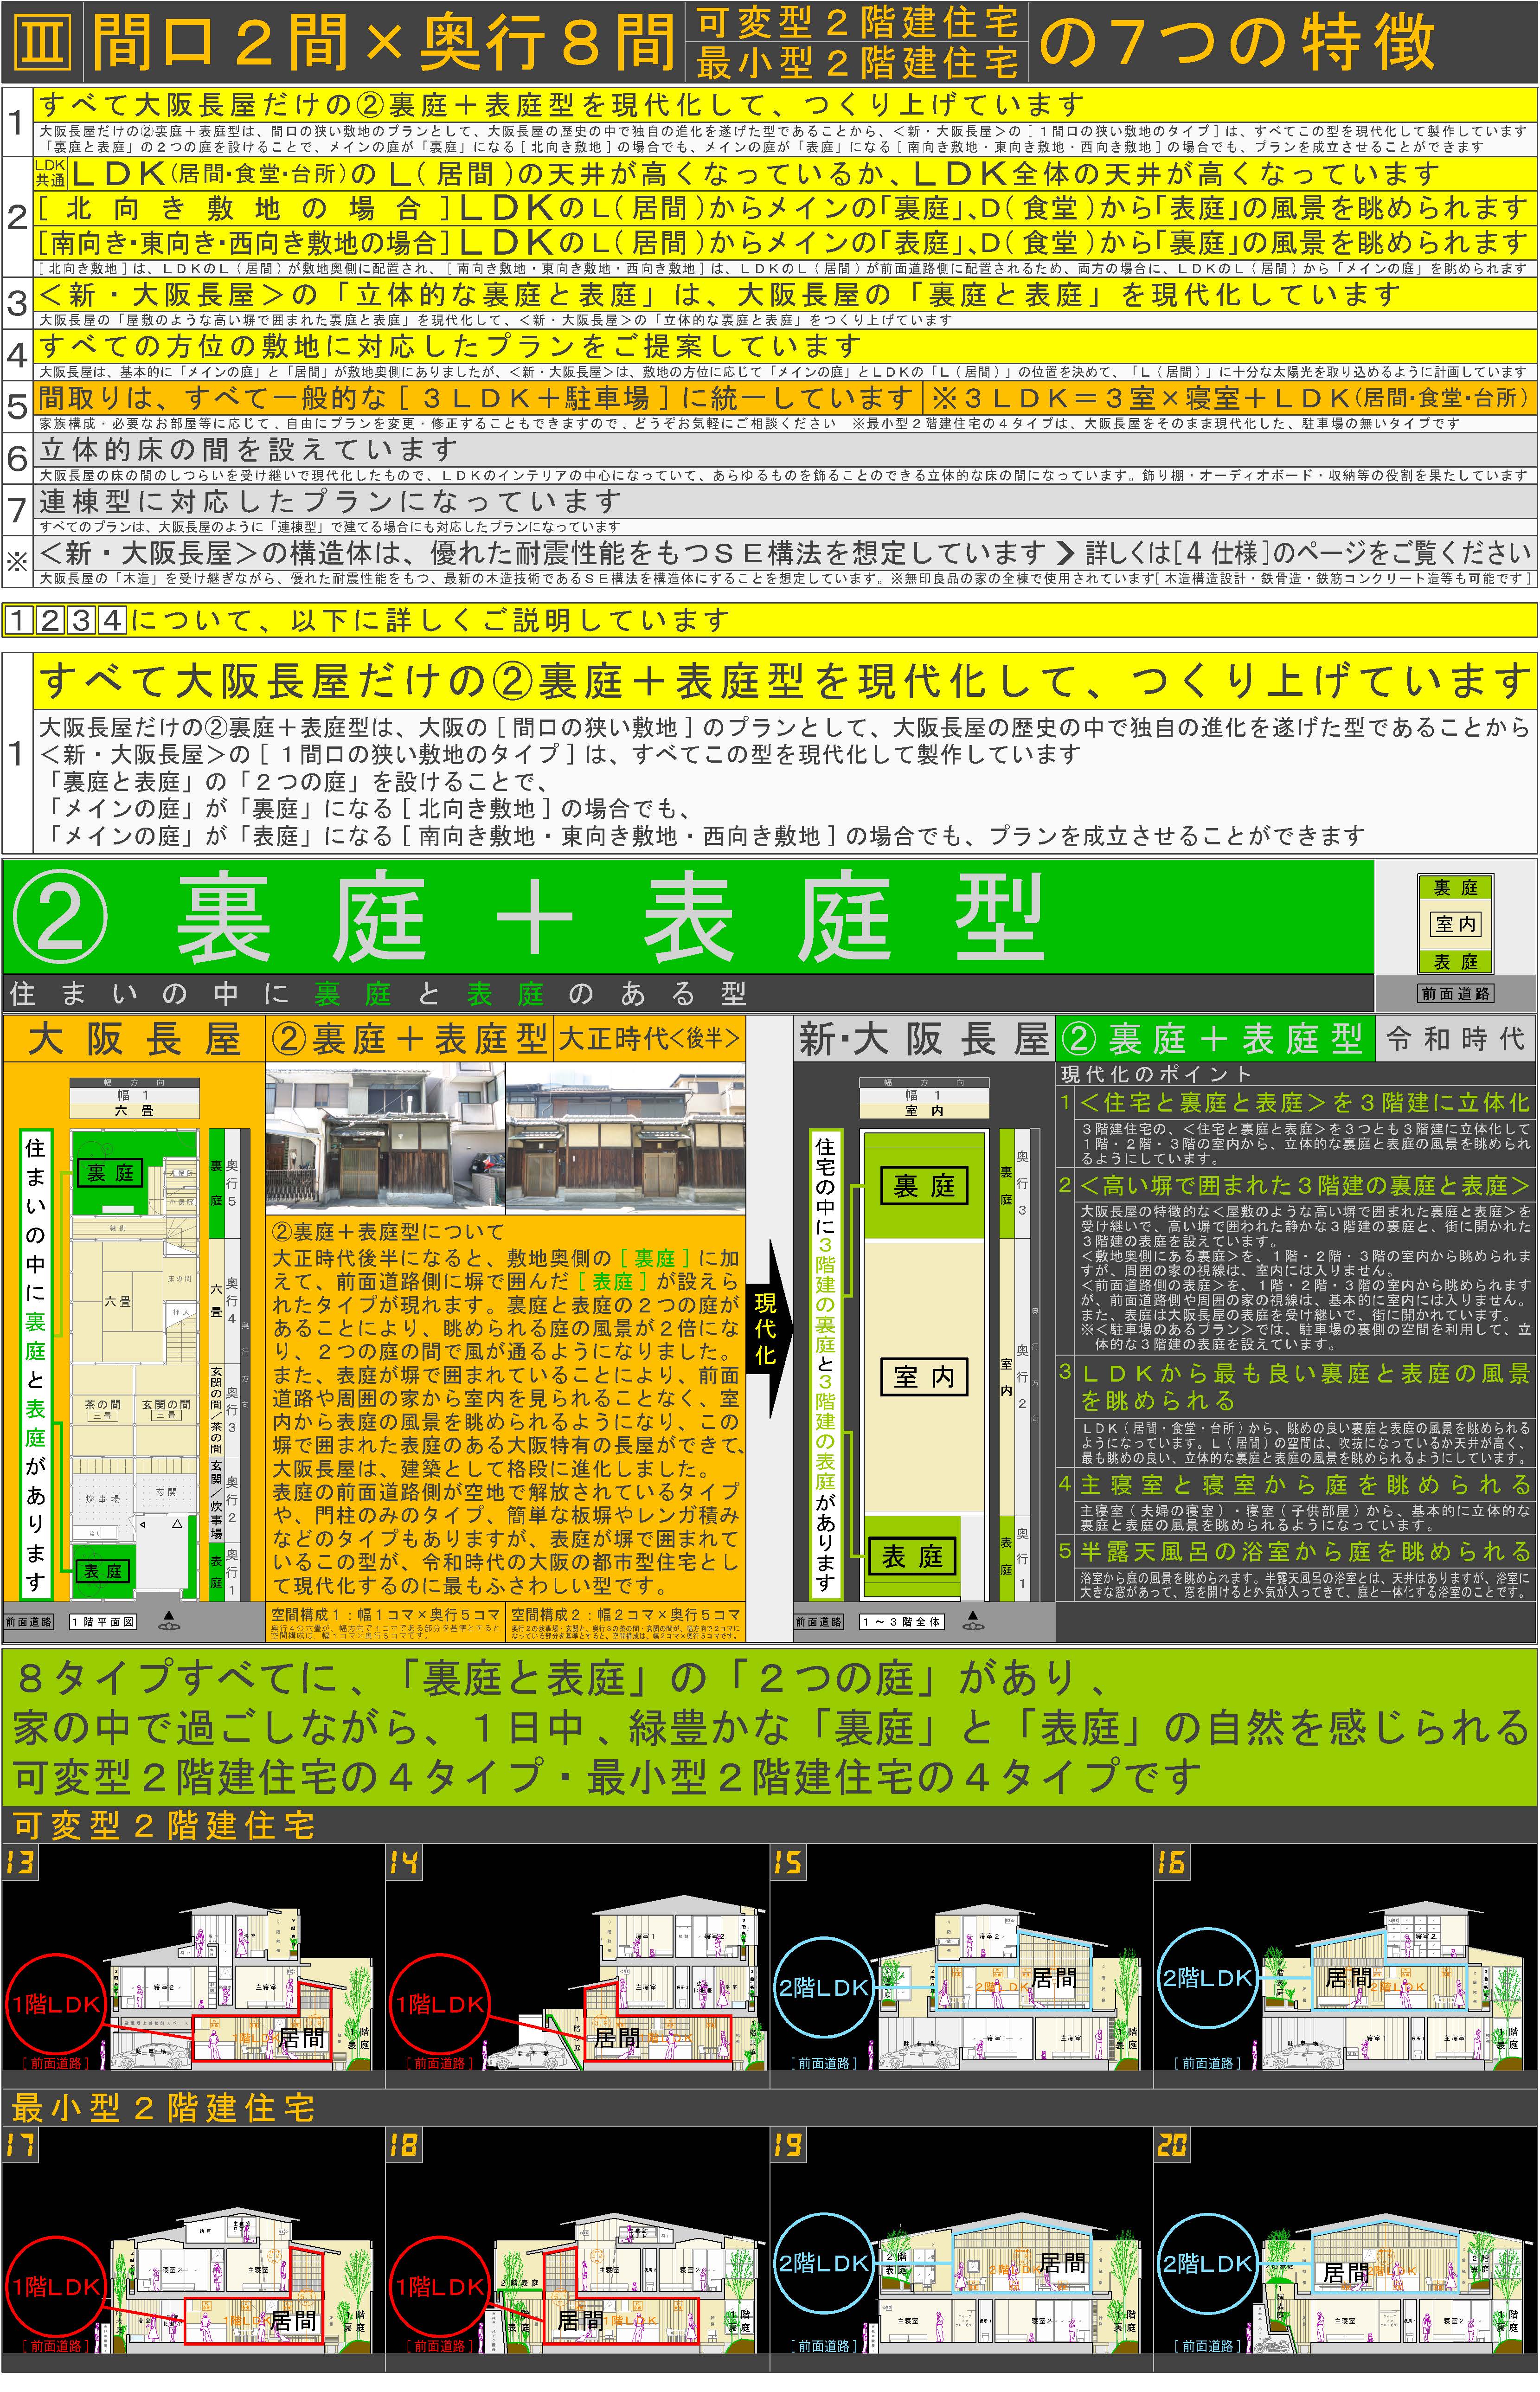The image size is (1540, 2392).
Task: Click the Roman numeral Ⅲ box in the title
Action: point(42,42)
